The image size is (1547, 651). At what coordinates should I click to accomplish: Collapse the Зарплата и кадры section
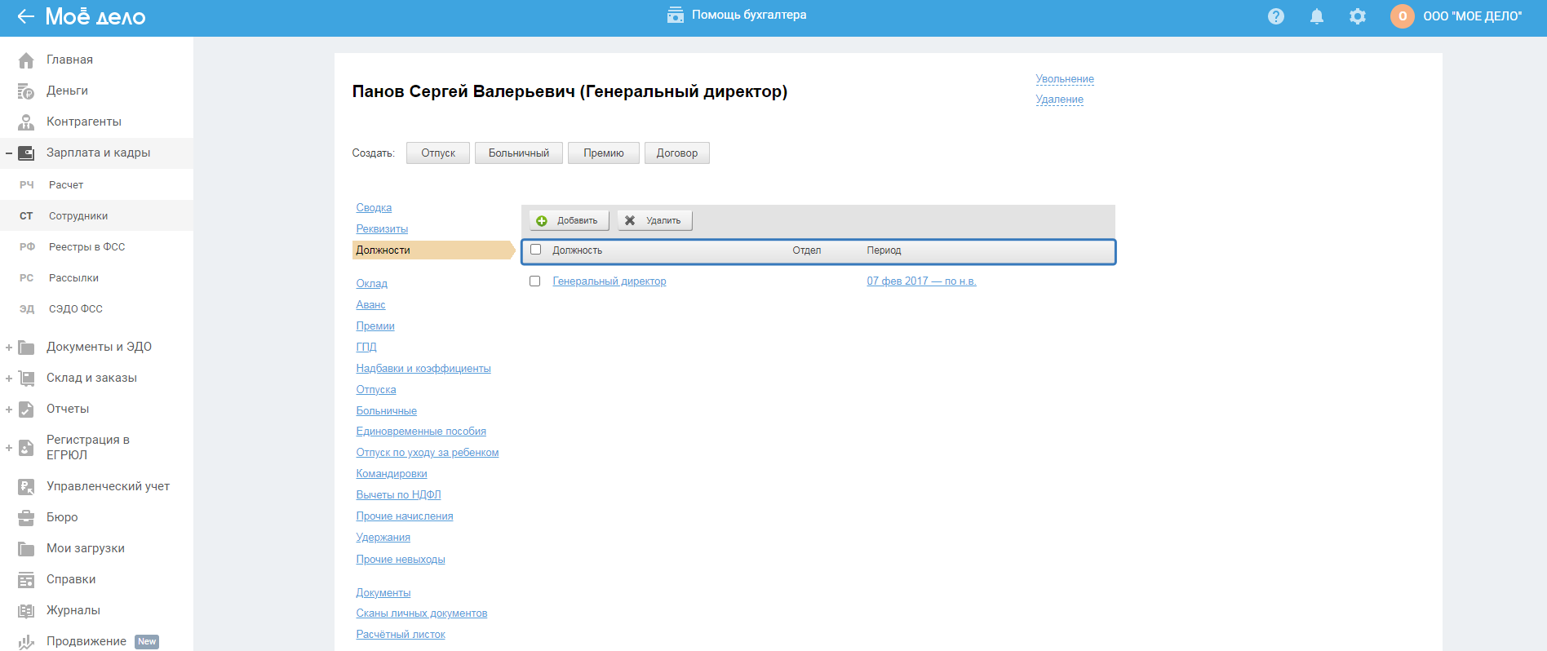[9, 153]
